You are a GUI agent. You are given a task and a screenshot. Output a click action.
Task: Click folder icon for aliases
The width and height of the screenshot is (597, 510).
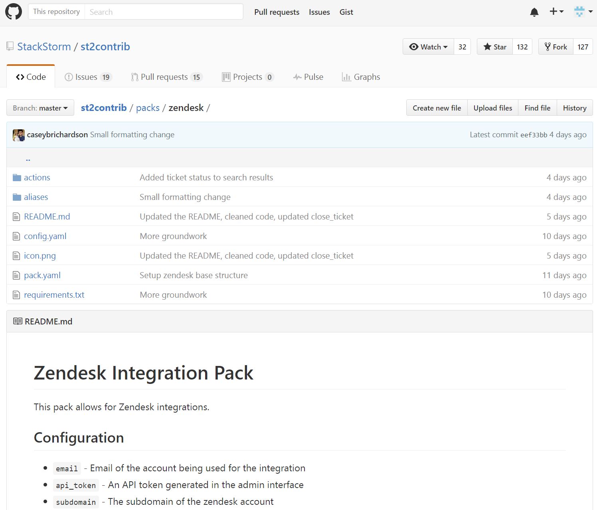(x=17, y=197)
